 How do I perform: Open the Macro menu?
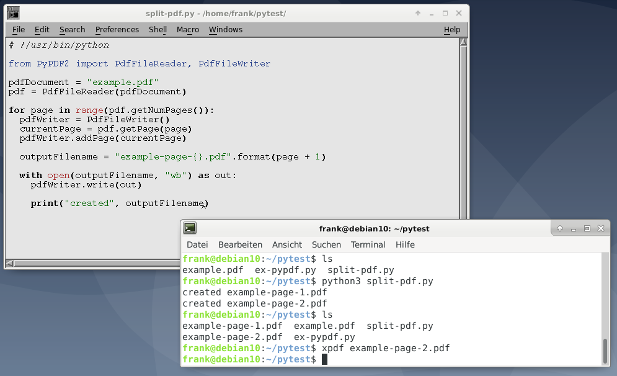coord(187,29)
